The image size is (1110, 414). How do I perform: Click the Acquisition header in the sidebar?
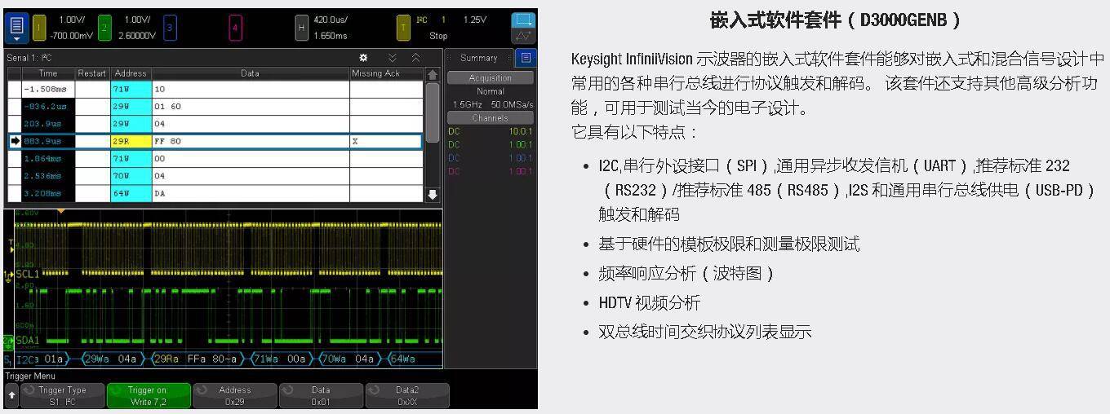click(x=490, y=78)
